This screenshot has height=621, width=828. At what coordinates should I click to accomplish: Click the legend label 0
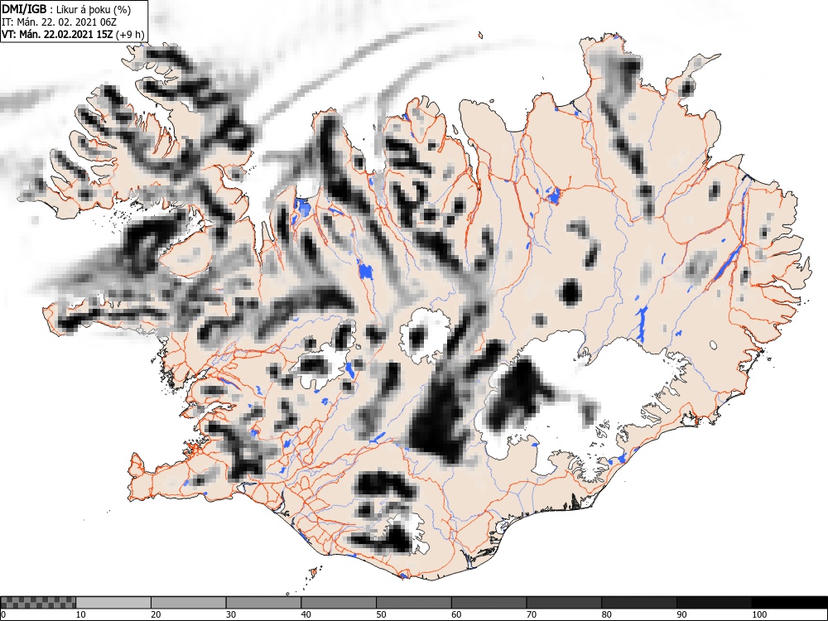point(3,614)
